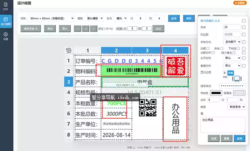The image size is (250, 151).
Task: Enable the shrink to fit (缩小填充) checkbox
Action: click(234, 53)
